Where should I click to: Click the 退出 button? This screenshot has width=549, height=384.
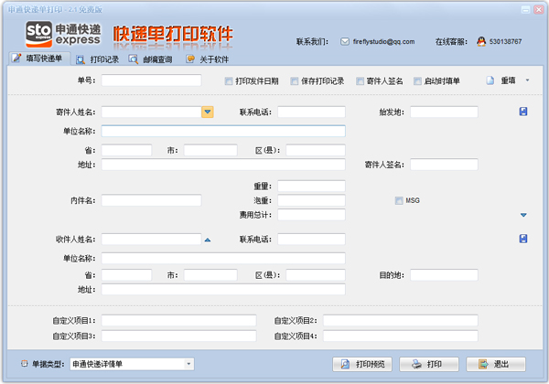(x=496, y=364)
